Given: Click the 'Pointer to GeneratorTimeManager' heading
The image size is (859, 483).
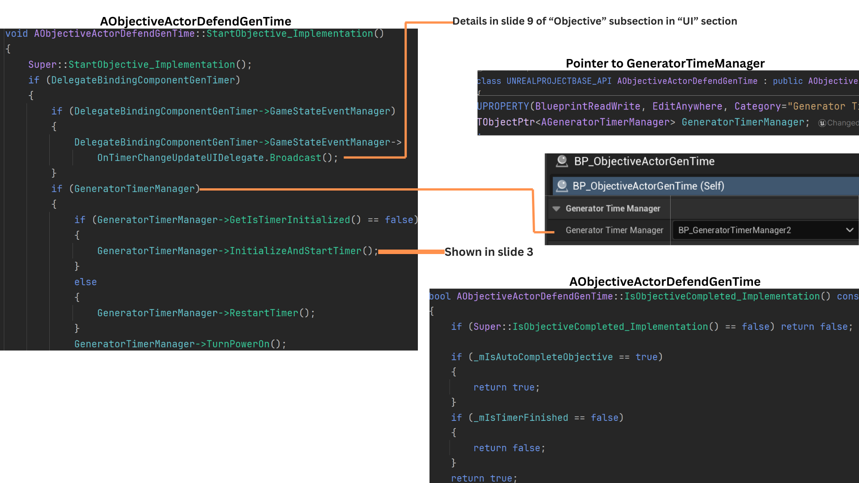Looking at the screenshot, I should 665,64.
